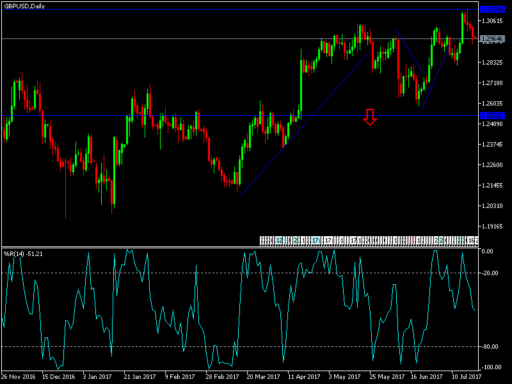The width and height of the screenshot is (512, 384).
Task: Click the 10 Jul 2017 date axis label
Action: (x=467, y=377)
